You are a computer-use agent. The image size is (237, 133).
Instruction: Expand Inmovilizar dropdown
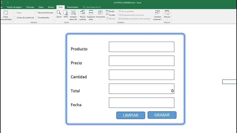[100, 15]
